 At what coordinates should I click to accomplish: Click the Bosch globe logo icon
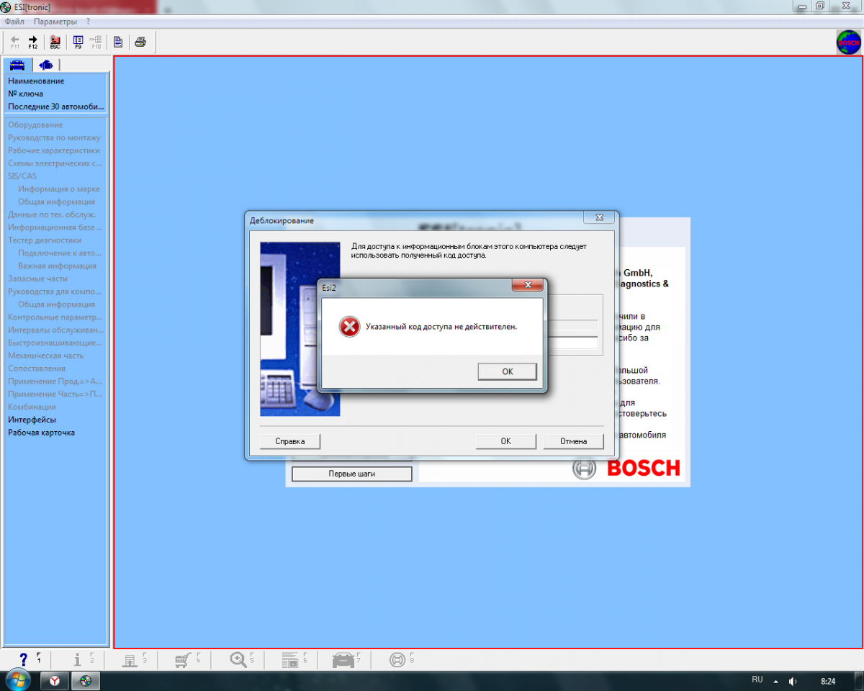point(848,42)
